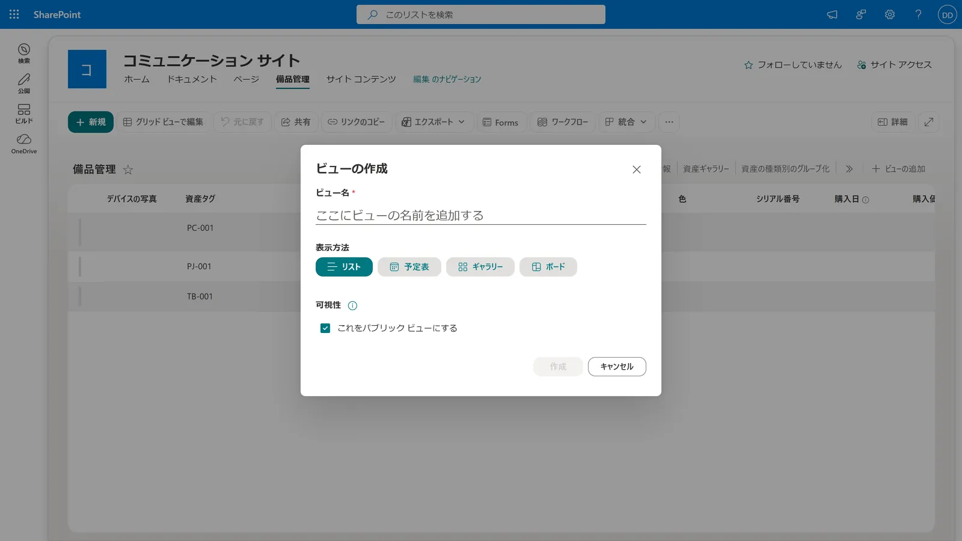Click the 購入日 info icon
Viewport: 962px width, 541px height.
(x=866, y=200)
